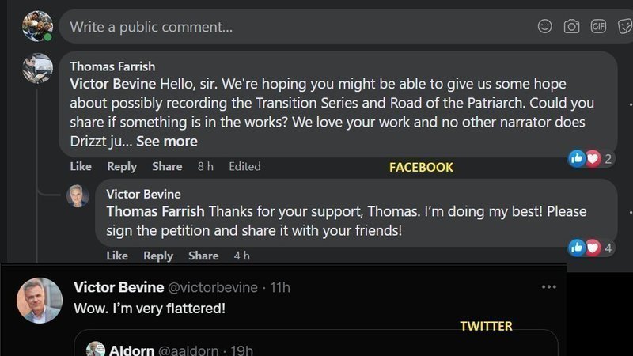Click reaction icons on Victor Bevine's reply
The width and height of the screenshot is (633, 356).
pos(585,248)
